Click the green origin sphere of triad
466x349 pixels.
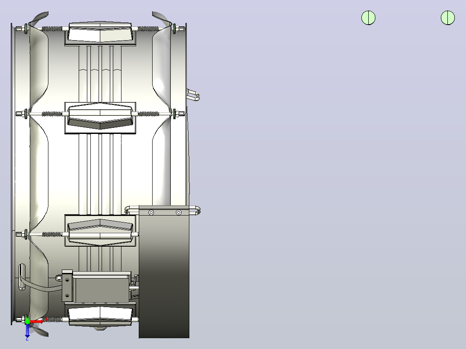[27, 321]
